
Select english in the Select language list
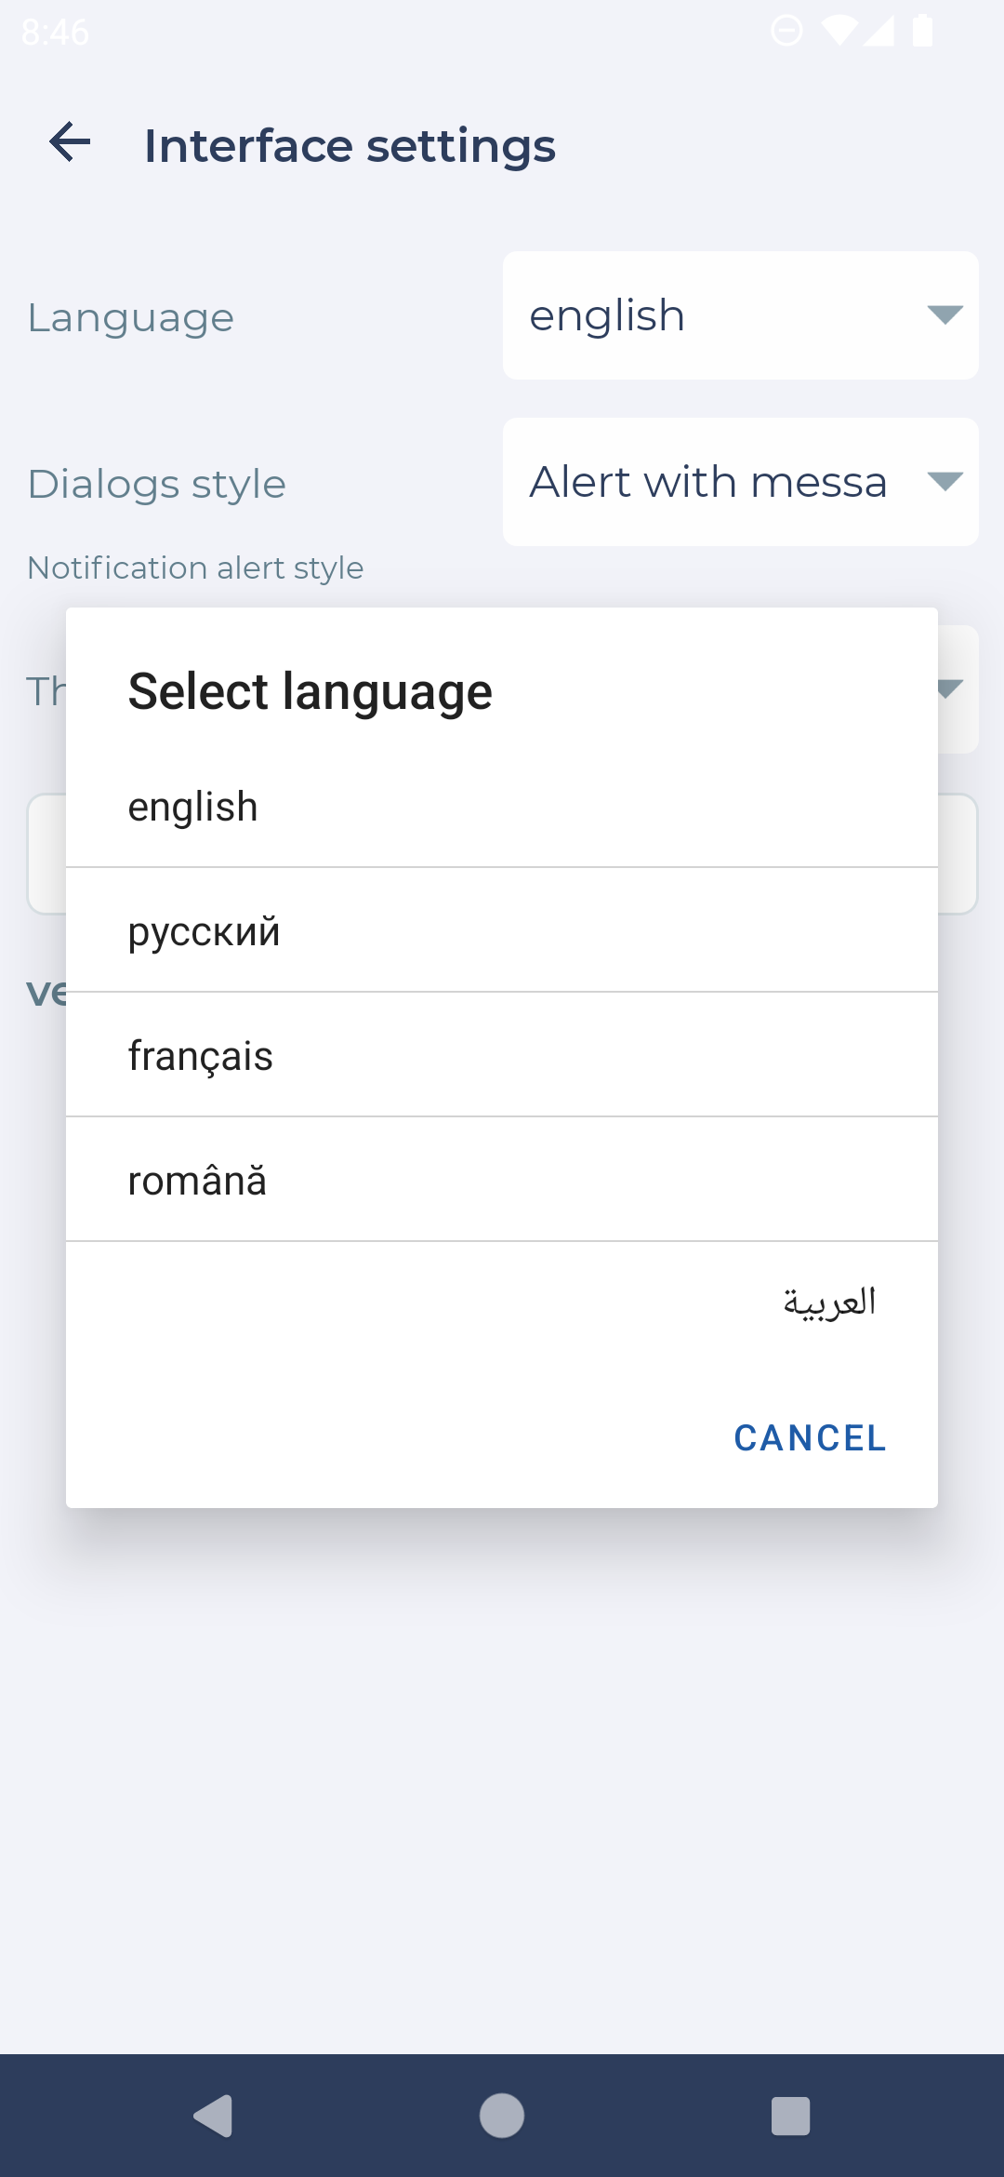point(502,807)
